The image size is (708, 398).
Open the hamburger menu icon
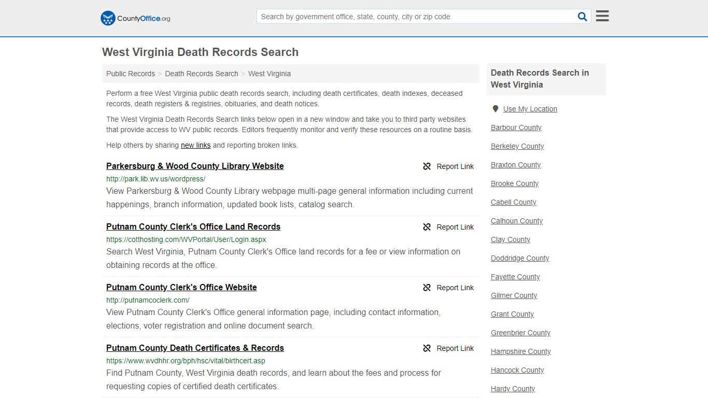click(602, 16)
